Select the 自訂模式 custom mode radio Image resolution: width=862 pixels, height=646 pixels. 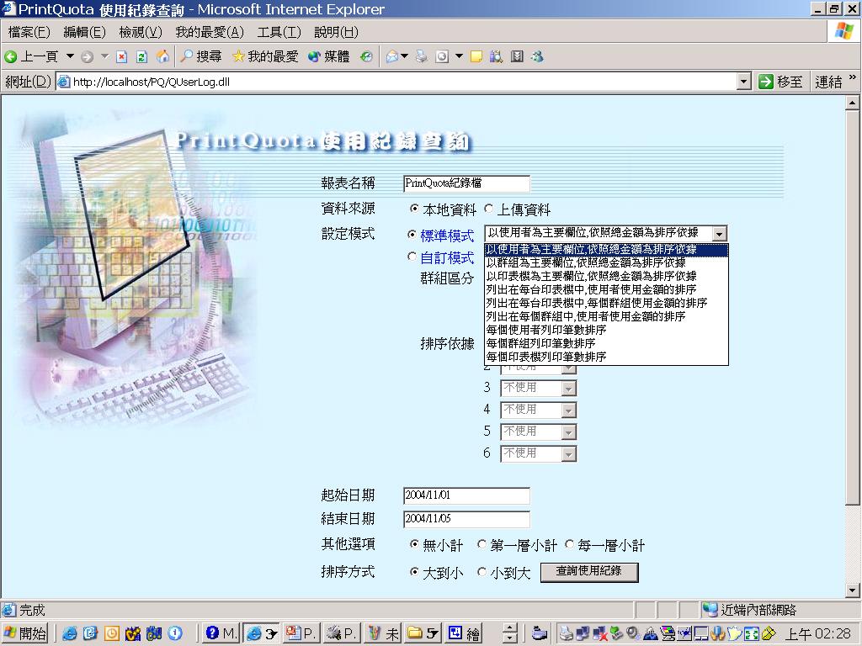pos(412,257)
